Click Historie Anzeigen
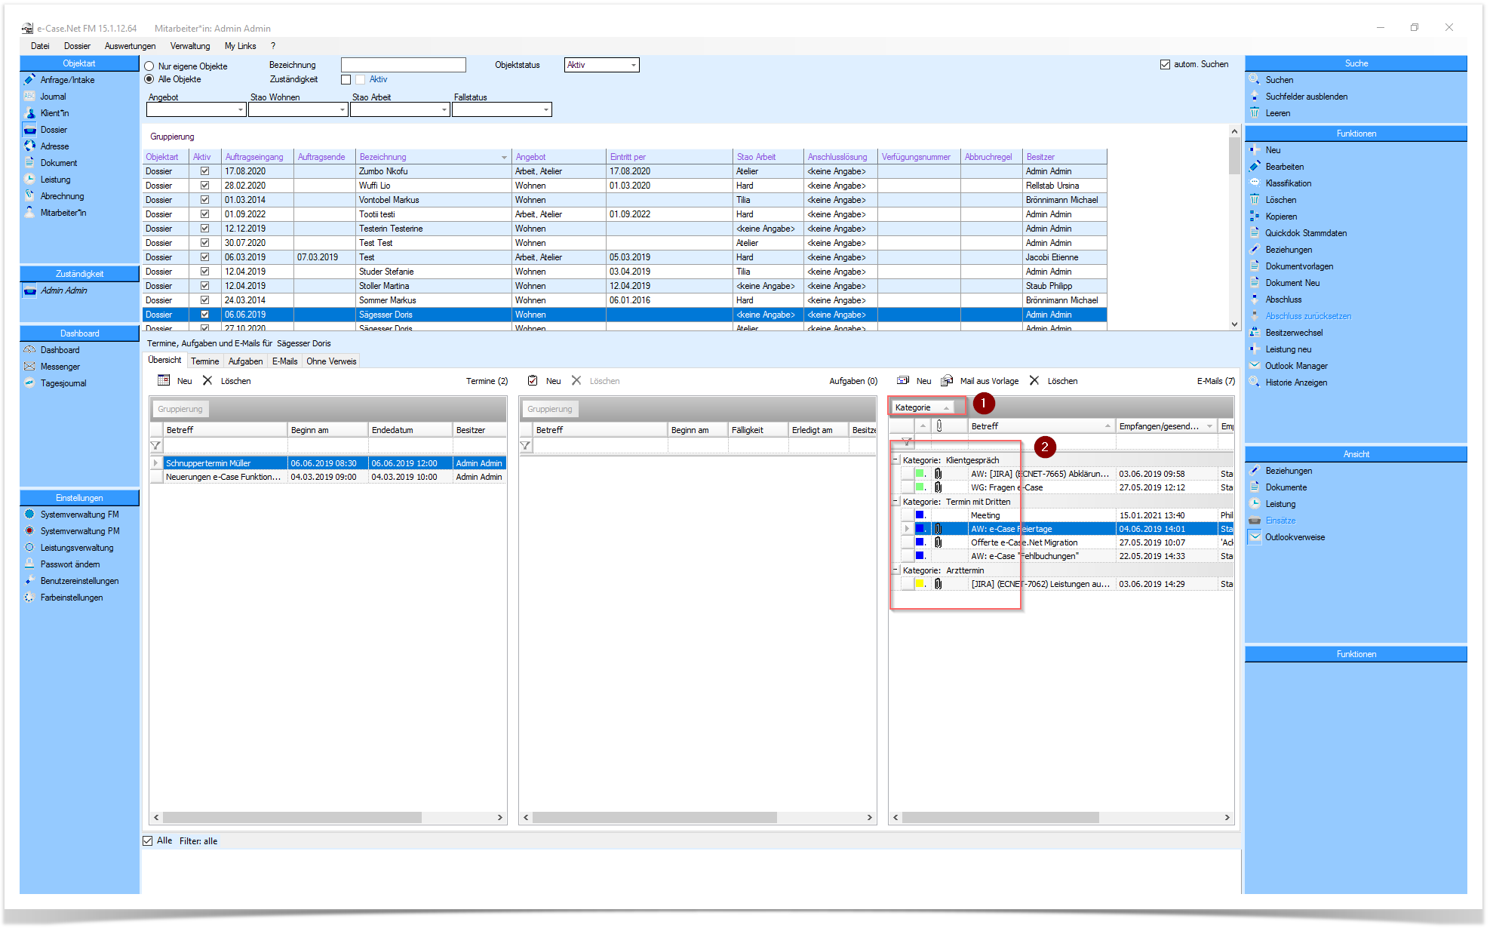This screenshot has height=931, width=1493. 1296,383
